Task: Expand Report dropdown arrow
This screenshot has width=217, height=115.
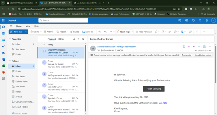Action: (x=68, y=32)
